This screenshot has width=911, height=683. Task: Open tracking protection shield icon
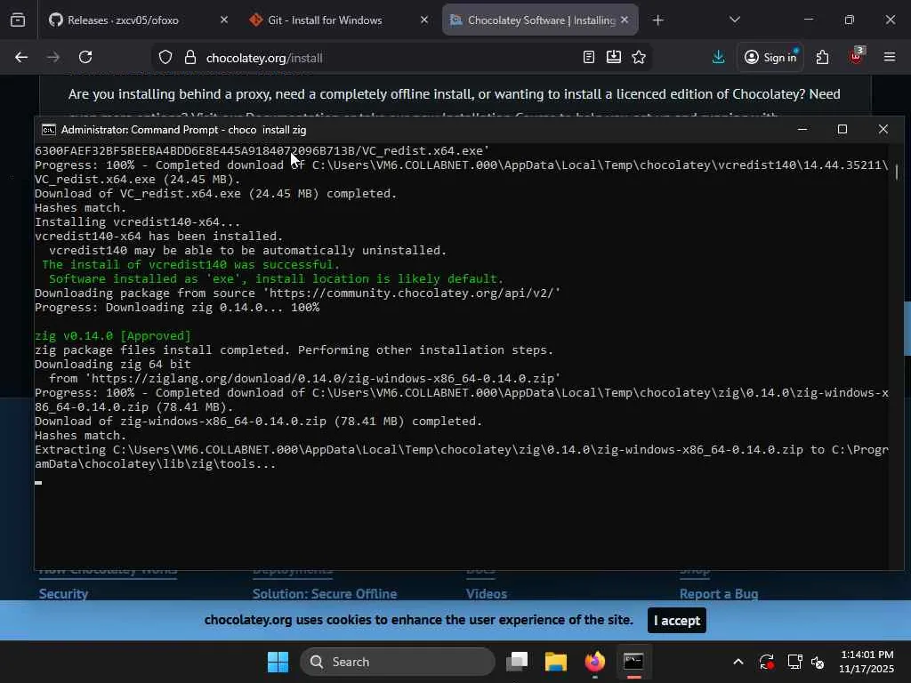pyautogui.click(x=165, y=58)
